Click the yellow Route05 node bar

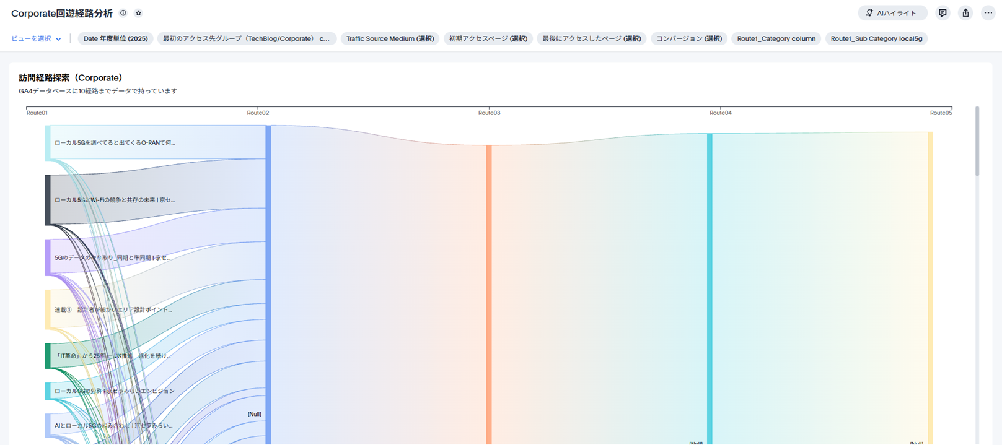pos(931,288)
